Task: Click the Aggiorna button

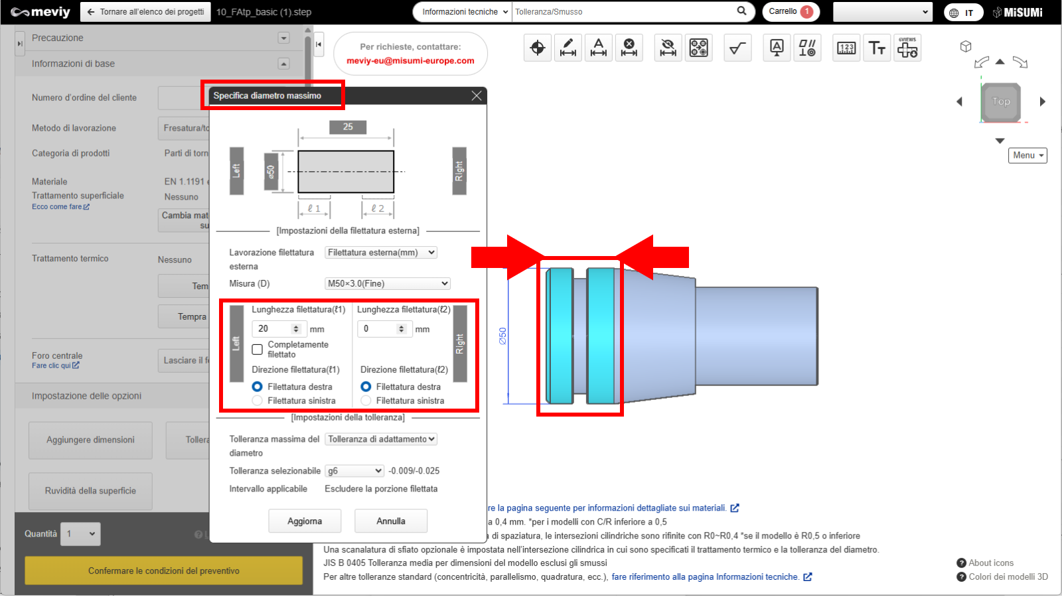Action: click(x=305, y=521)
